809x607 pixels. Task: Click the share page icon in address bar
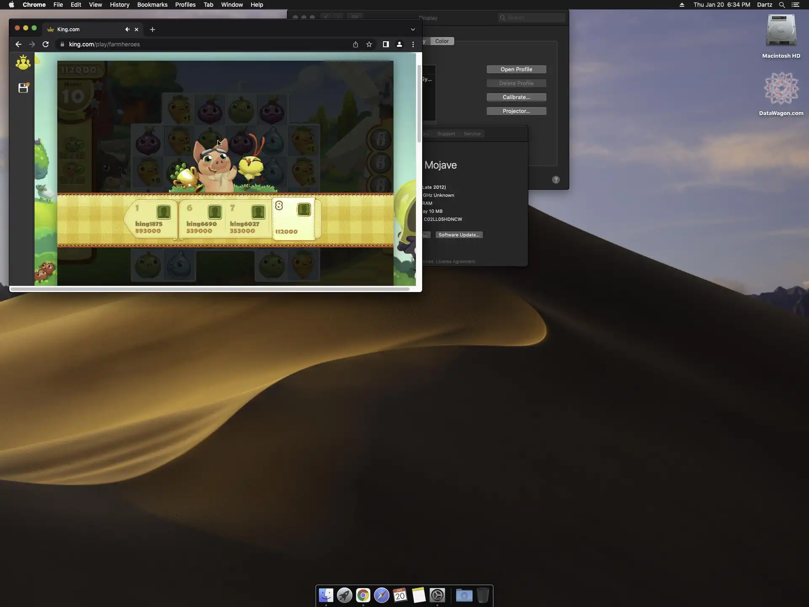(x=356, y=44)
